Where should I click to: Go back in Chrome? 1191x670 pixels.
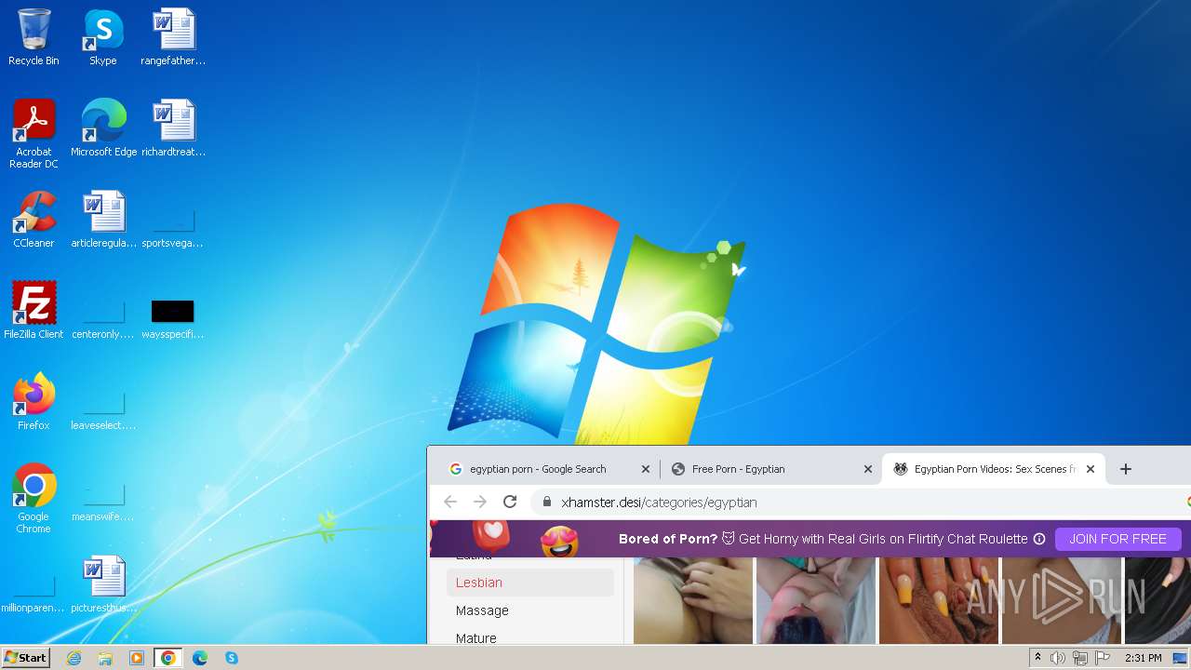click(450, 502)
